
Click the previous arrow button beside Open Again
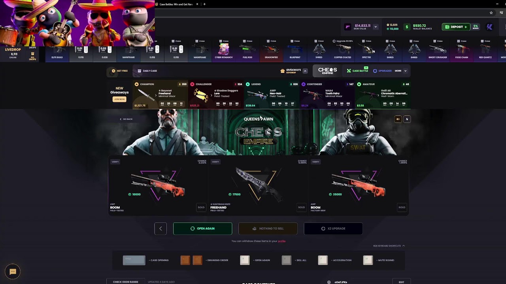click(x=160, y=228)
